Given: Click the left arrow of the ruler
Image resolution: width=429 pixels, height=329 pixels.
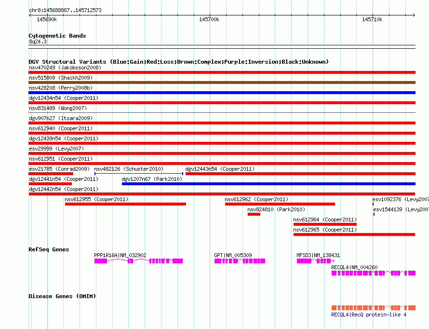Looking at the screenshot, I should (x=30, y=15).
